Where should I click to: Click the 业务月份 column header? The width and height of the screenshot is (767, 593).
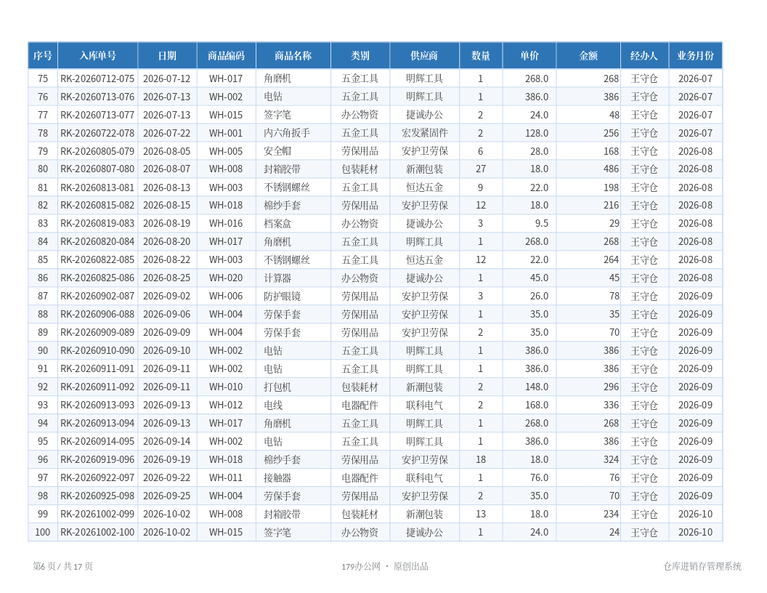pos(695,56)
